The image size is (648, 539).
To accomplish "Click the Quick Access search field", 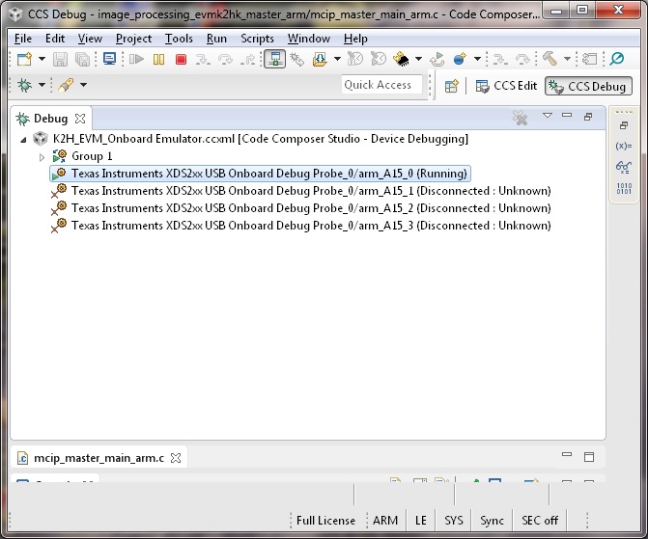I will pyautogui.click(x=381, y=85).
